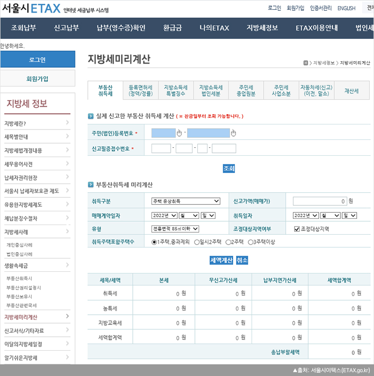The height and width of the screenshot is (376, 374).
Task: Open the 조회납부 top menu
Action: click(23, 28)
